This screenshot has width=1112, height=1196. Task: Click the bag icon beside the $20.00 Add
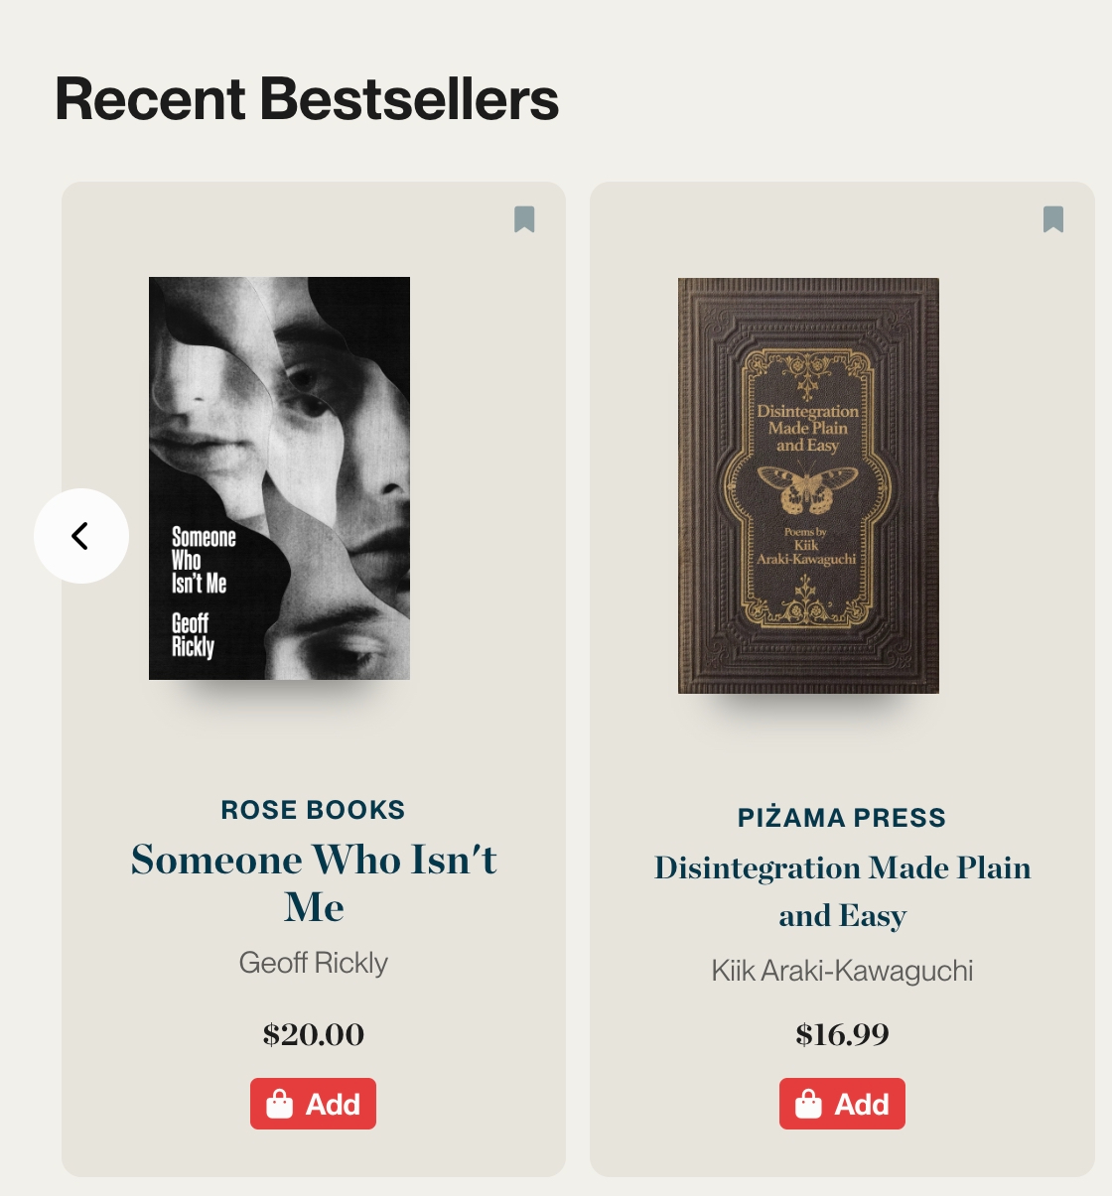click(280, 1104)
